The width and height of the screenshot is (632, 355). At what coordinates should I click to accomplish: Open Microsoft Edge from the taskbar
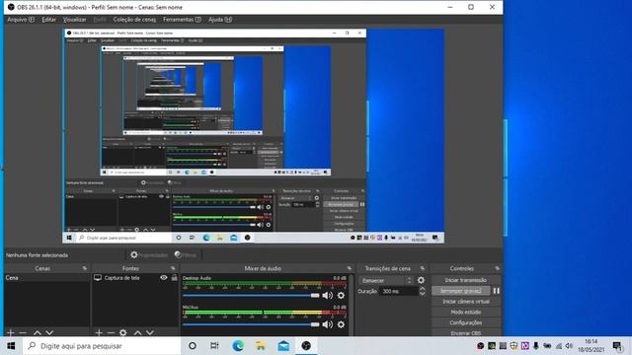click(x=238, y=346)
